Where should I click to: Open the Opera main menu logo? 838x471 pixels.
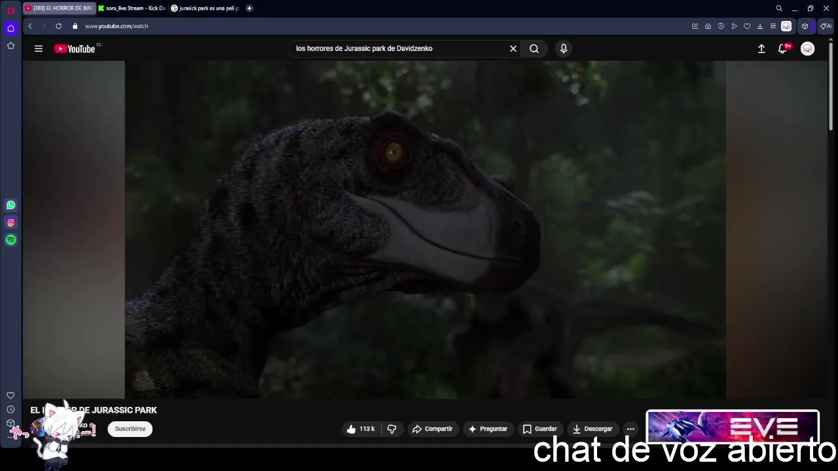coord(10,10)
